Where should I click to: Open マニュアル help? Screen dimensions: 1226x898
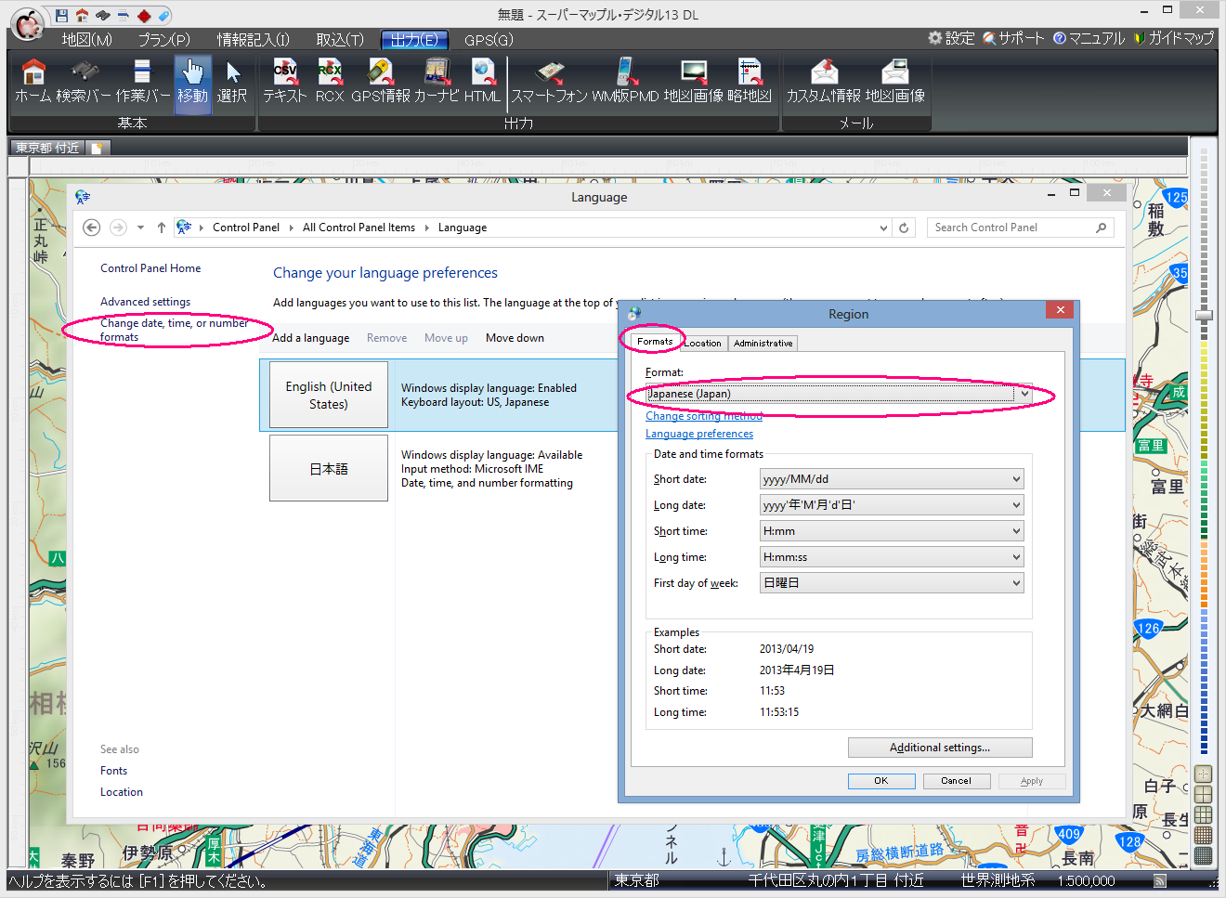(1089, 38)
